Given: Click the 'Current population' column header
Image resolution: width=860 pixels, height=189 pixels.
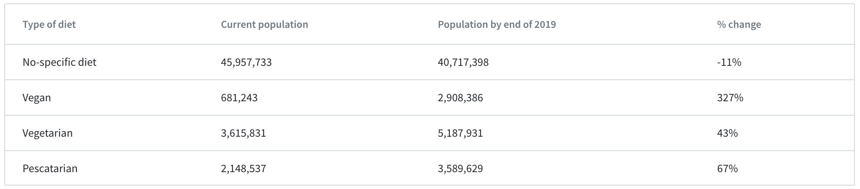Looking at the screenshot, I should (x=264, y=24).
